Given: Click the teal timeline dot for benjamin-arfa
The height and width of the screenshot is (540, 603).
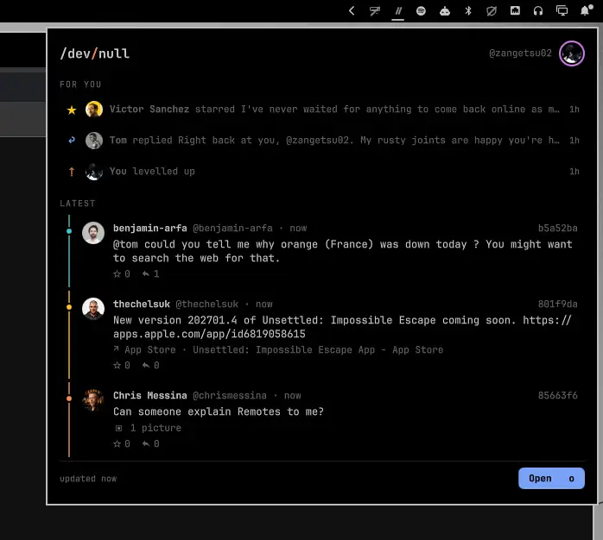Looking at the screenshot, I should (69, 231).
